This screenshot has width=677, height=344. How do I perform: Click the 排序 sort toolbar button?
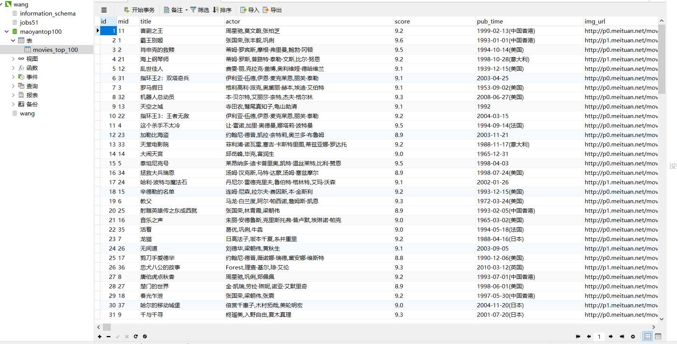[222, 10]
